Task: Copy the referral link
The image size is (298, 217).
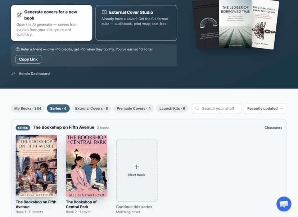Action: tap(28, 59)
